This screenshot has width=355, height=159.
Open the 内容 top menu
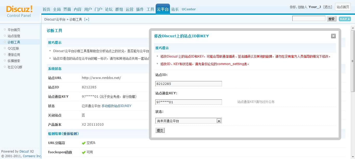tap(77, 9)
